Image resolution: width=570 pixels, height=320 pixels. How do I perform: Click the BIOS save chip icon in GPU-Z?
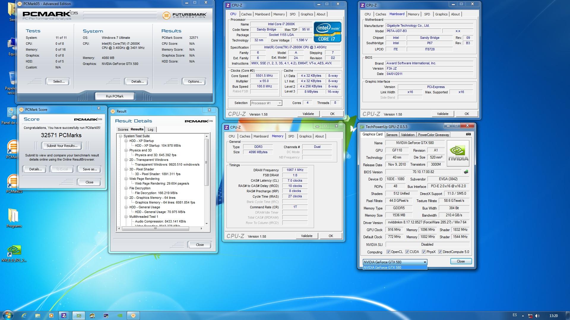pyautogui.click(x=466, y=172)
